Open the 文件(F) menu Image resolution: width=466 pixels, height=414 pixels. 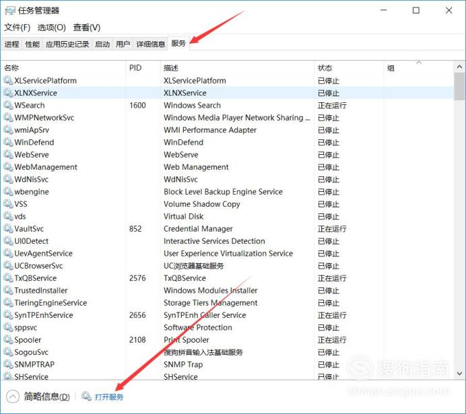(17, 28)
